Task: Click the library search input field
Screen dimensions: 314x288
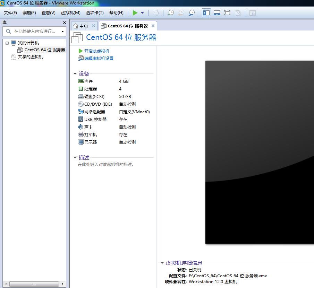Action: (34, 32)
